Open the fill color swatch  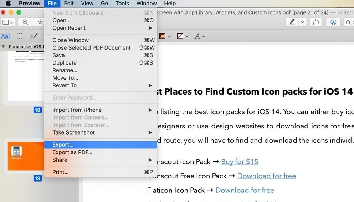[180, 36]
